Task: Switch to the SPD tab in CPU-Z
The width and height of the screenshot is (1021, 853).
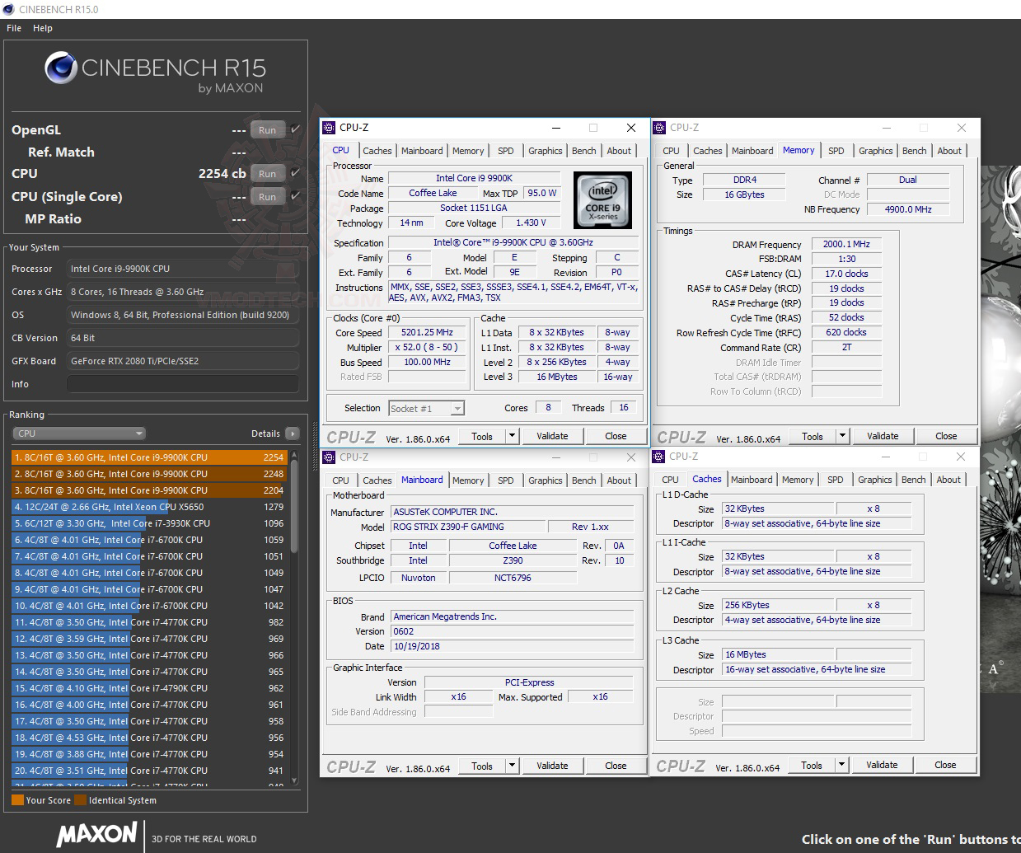Action: tap(505, 150)
